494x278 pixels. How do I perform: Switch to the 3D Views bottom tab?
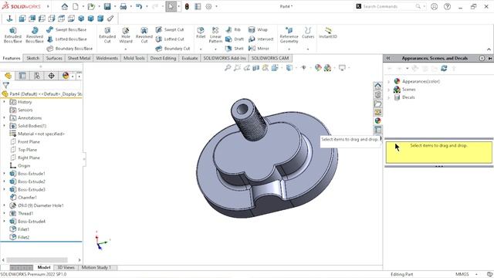(x=66, y=268)
